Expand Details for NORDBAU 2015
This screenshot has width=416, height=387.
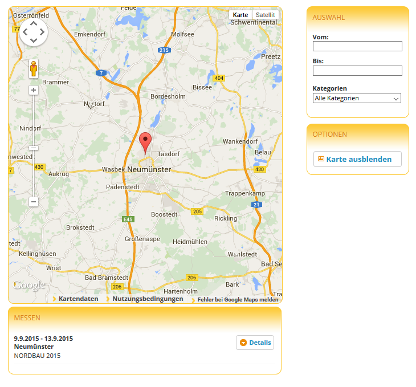[255, 343]
